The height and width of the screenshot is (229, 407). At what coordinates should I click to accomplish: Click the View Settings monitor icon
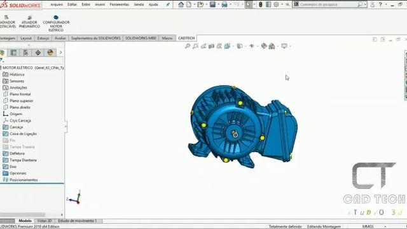pyautogui.click(x=284, y=46)
